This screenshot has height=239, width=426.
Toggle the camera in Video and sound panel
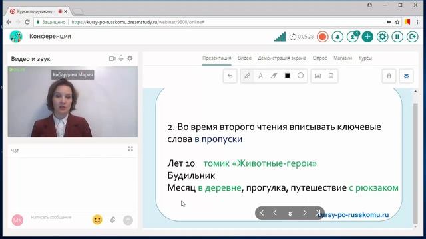pyautogui.click(x=112, y=58)
